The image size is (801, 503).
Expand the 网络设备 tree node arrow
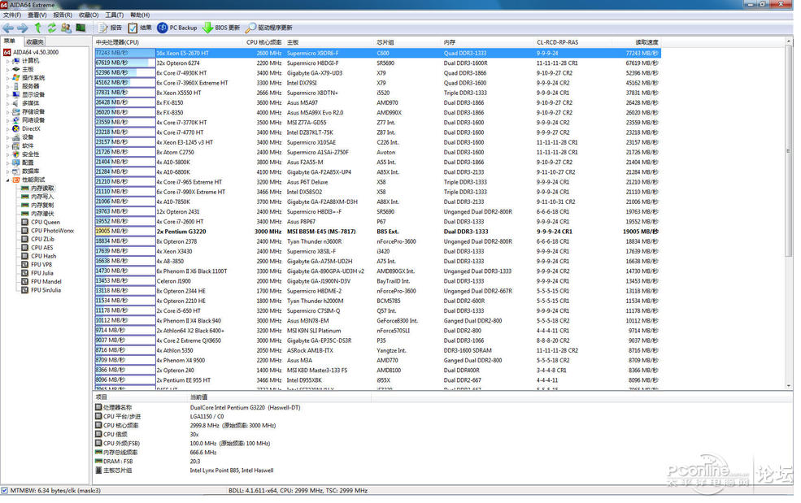pyautogui.click(x=7, y=120)
